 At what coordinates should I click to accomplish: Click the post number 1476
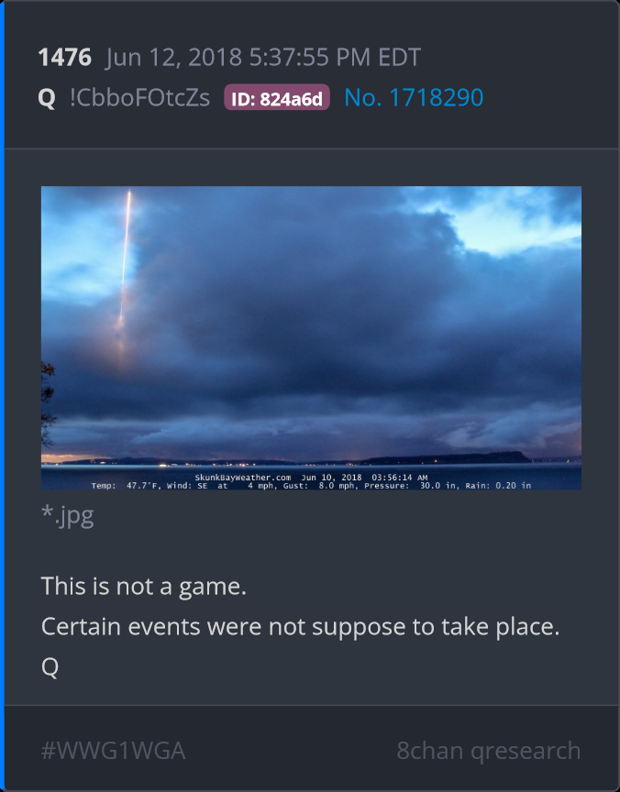(x=65, y=57)
